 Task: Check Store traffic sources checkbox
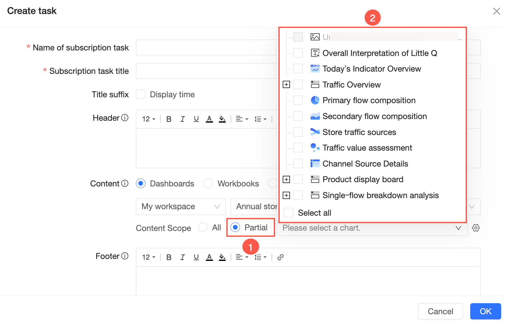tap(298, 132)
